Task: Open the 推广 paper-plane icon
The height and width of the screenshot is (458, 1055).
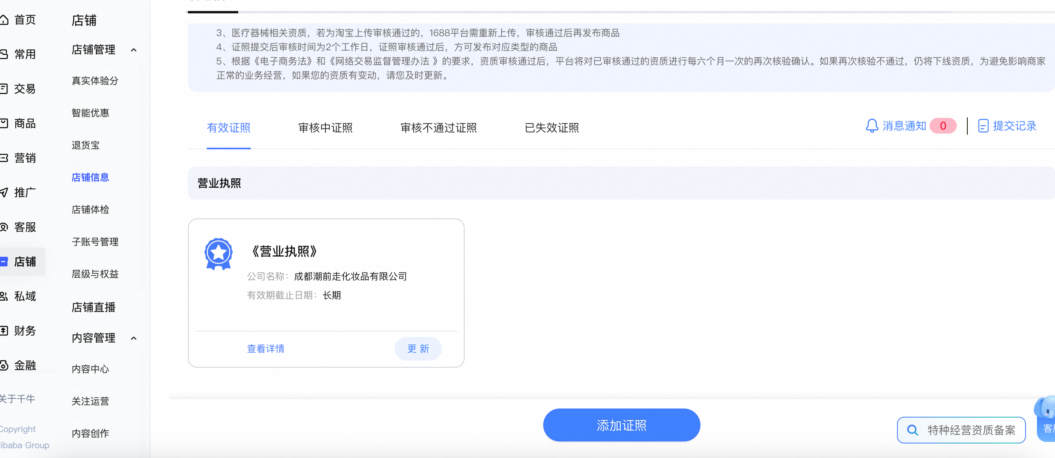Action: coord(4,192)
